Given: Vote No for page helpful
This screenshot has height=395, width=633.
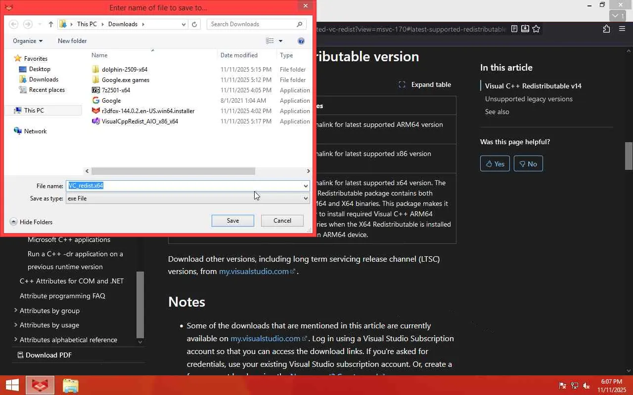Looking at the screenshot, I should pyautogui.click(x=528, y=164).
